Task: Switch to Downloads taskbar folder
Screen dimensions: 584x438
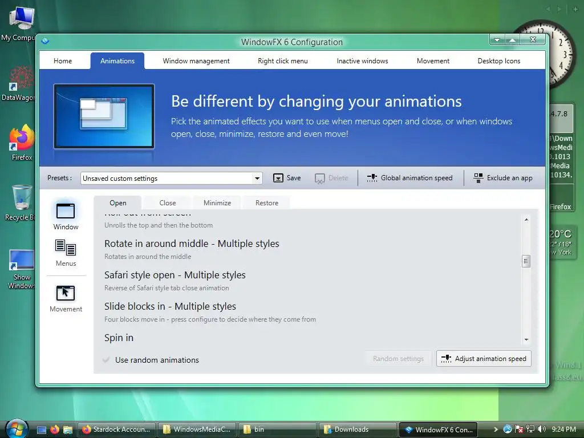Action: click(x=358, y=429)
